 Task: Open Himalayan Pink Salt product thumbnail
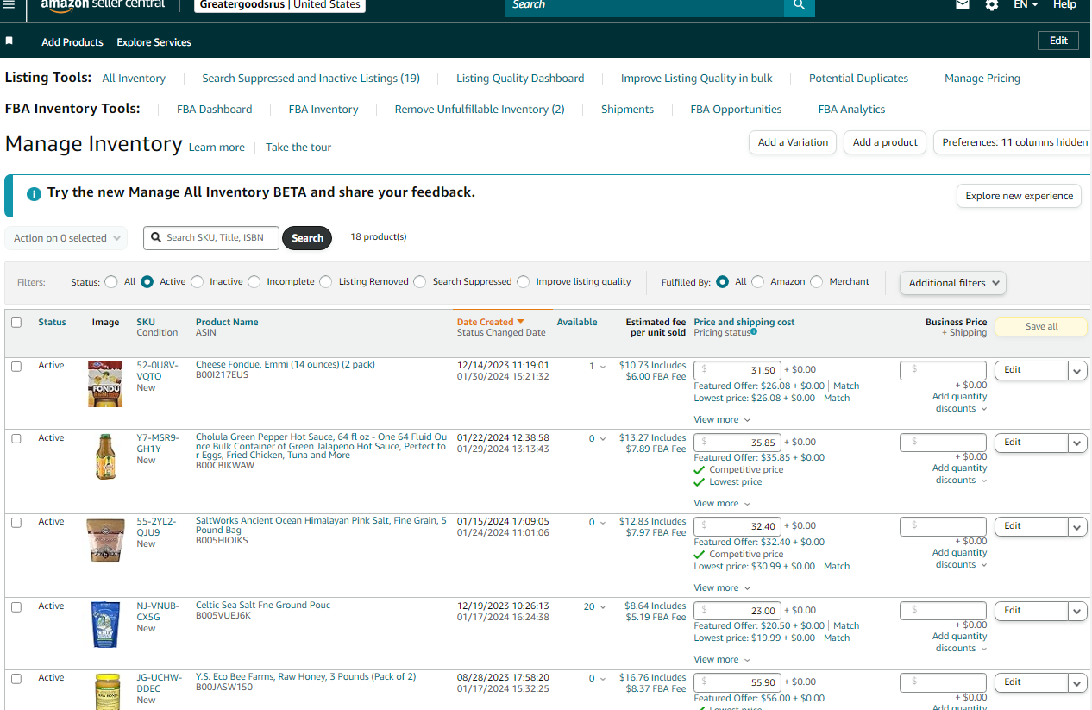[105, 540]
